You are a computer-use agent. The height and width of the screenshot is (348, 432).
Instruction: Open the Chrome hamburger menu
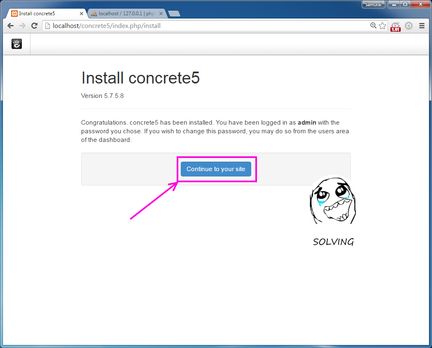422,26
